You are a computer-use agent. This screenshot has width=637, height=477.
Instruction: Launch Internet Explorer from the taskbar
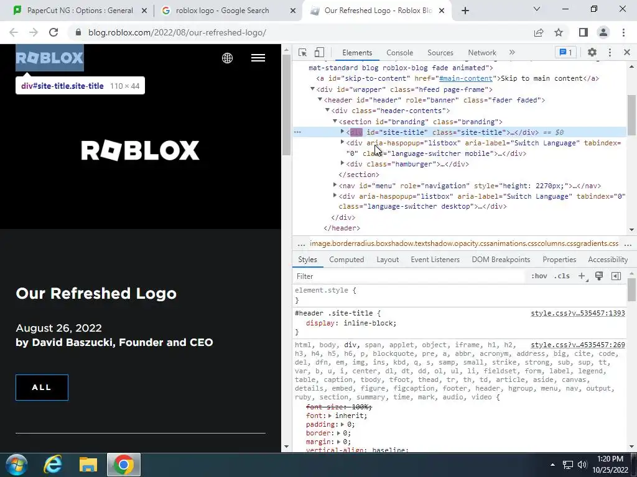click(53, 465)
